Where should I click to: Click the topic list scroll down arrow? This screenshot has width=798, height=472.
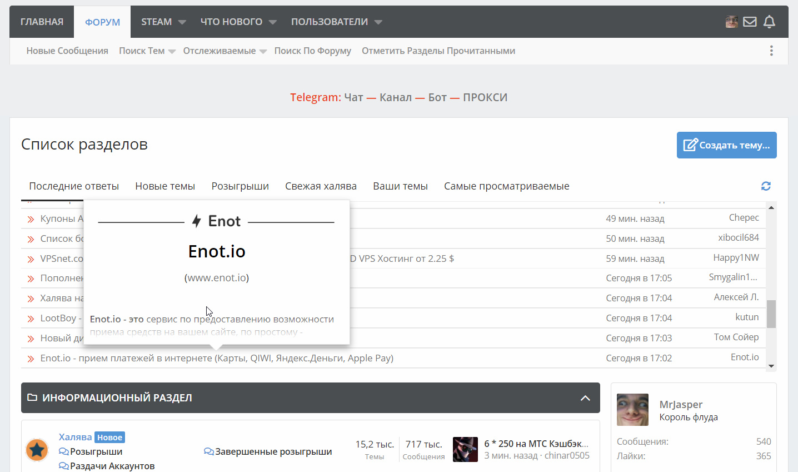click(771, 366)
